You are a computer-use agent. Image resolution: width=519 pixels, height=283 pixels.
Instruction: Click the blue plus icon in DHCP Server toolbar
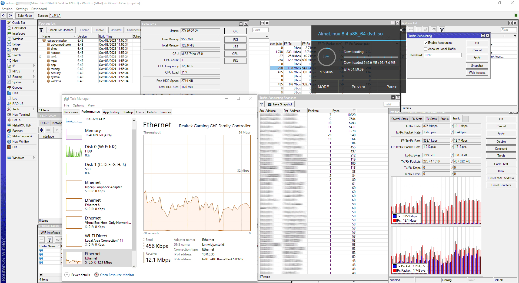point(41,130)
